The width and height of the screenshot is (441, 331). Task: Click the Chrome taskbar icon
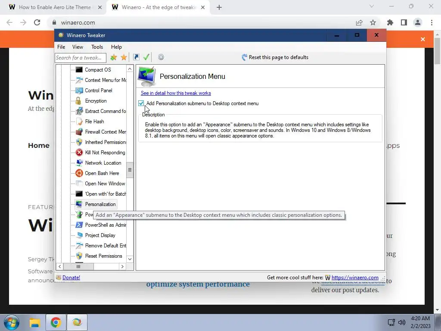click(x=56, y=322)
